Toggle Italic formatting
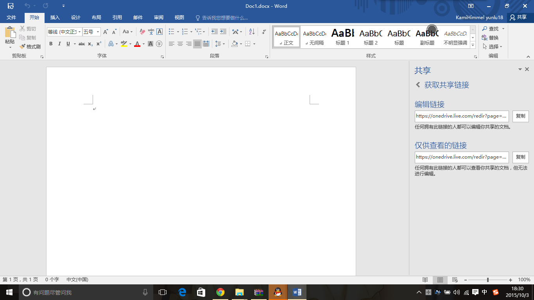Viewport: 534px width, 300px height. (59, 44)
